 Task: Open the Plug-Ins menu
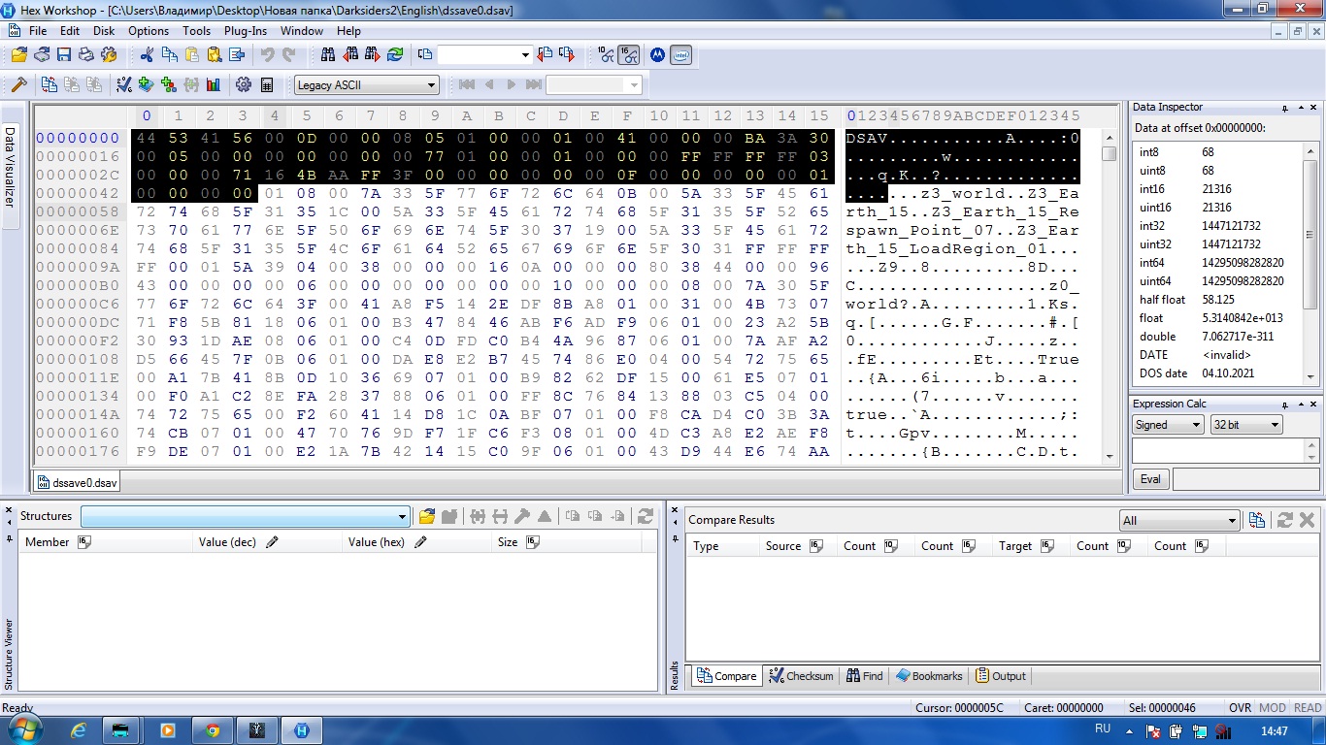(246, 31)
